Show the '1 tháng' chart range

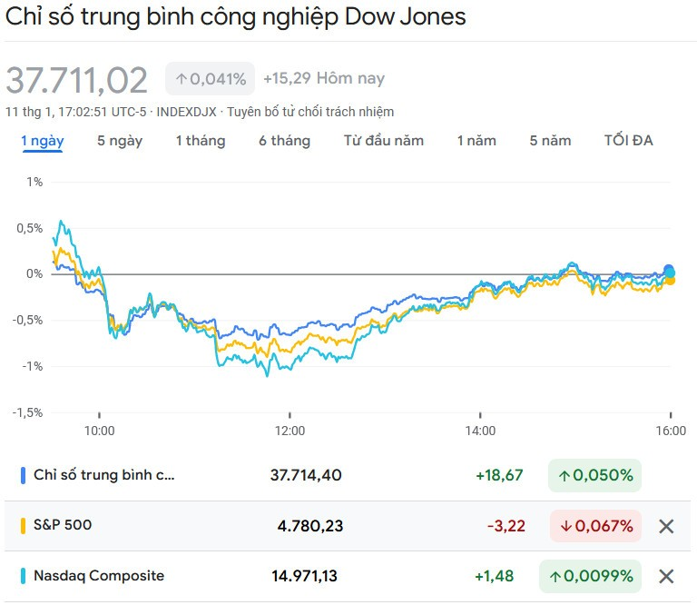click(x=201, y=141)
